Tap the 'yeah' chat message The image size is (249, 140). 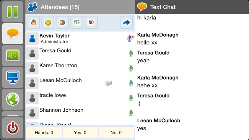(143, 61)
